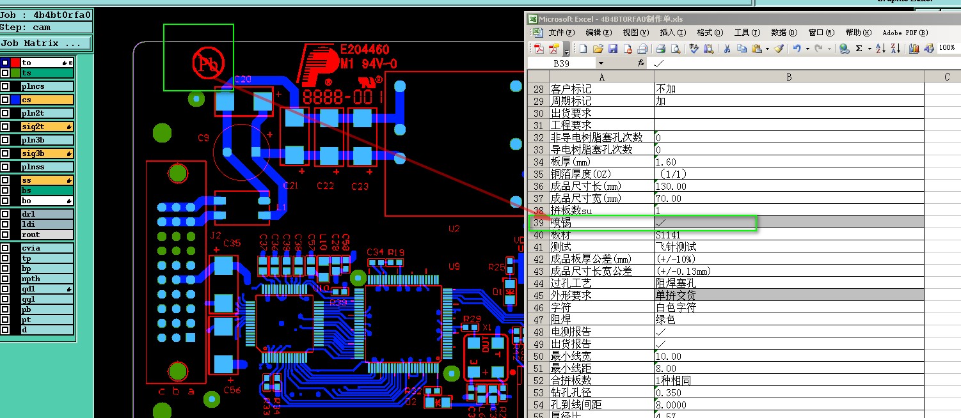Select the sig3b layer name
The image size is (961, 418).
click(x=47, y=153)
